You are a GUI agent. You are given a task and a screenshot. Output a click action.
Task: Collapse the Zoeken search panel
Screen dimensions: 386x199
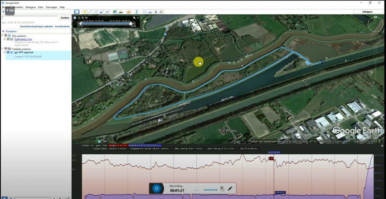coord(3,12)
